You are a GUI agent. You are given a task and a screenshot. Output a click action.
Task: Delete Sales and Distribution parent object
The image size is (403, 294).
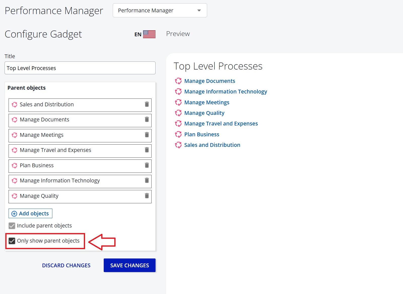pos(147,104)
